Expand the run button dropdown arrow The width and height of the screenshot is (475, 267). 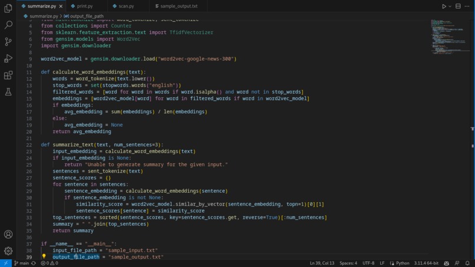[x=450, y=6]
